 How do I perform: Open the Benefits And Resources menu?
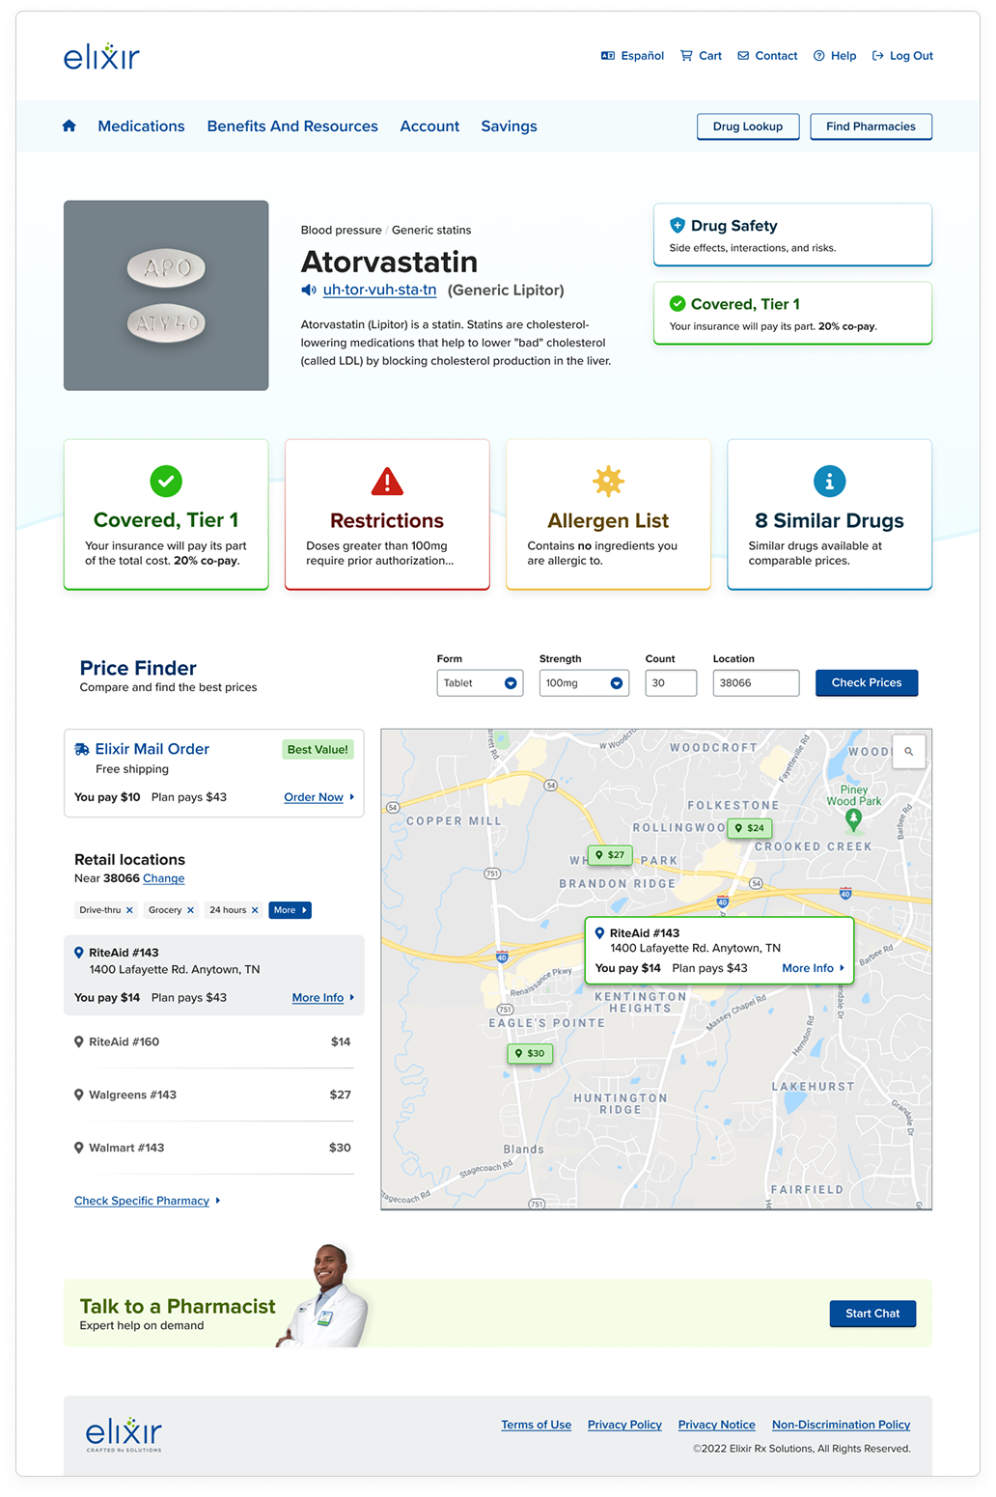tap(292, 126)
